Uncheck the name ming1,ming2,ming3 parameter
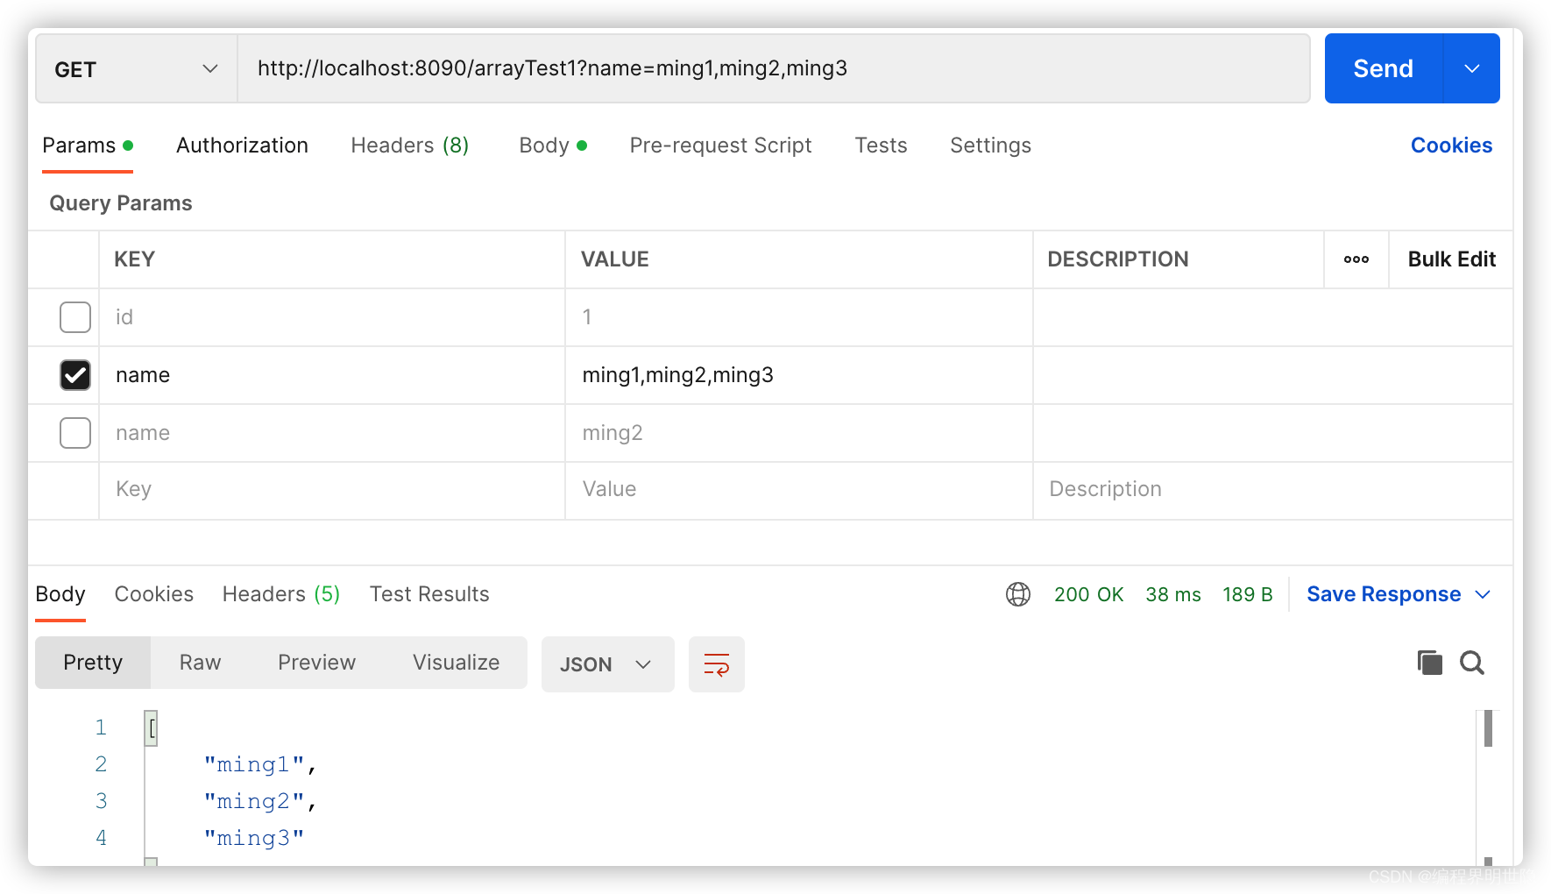The width and height of the screenshot is (1551, 894). click(x=75, y=375)
